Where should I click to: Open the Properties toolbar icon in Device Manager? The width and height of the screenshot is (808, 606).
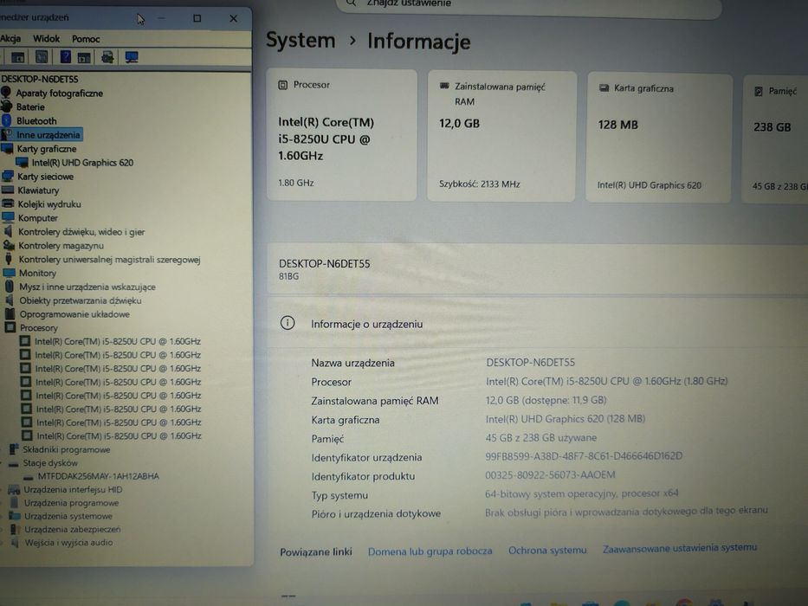[42, 56]
